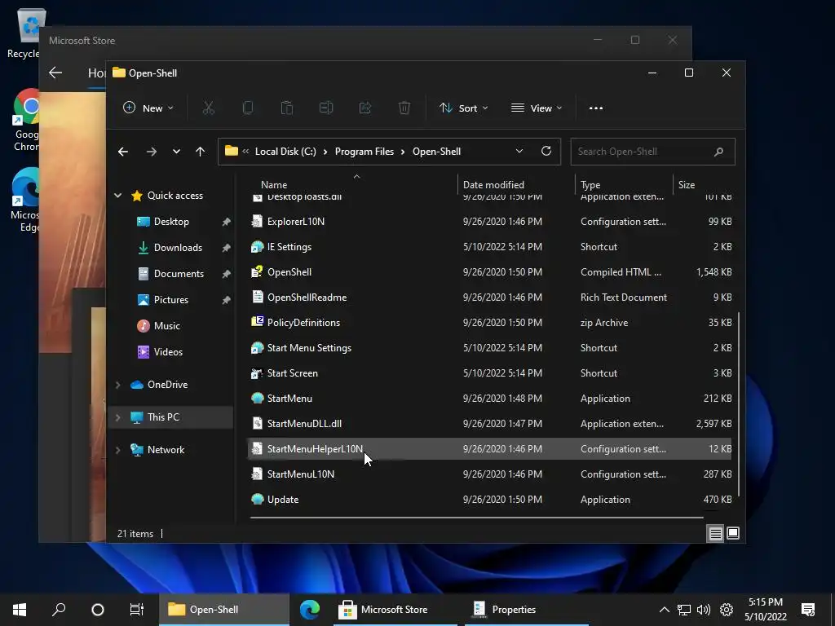
Task: Open notification center icon
Action: click(808, 610)
